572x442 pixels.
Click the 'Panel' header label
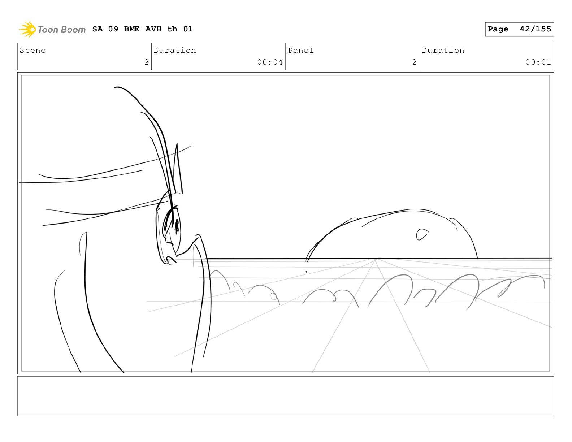coord(301,51)
